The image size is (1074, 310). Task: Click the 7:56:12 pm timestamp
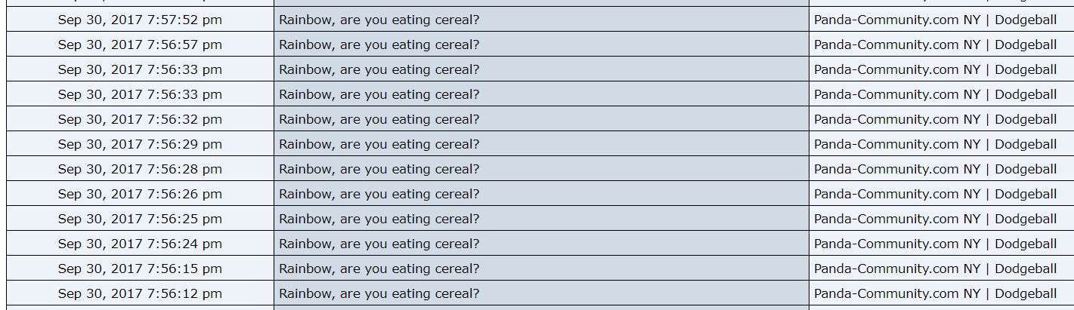pos(140,293)
